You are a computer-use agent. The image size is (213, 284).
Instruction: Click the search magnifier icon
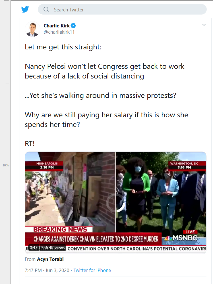click(46, 9)
